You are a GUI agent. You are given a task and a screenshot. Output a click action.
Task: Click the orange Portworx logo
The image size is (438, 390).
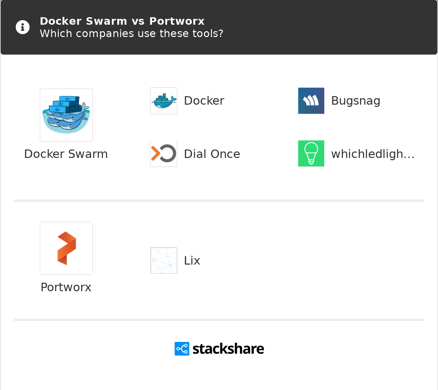(66, 248)
